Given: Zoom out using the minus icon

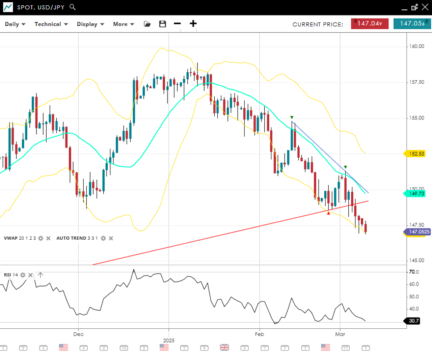Looking at the screenshot, I should (x=177, y=24).
